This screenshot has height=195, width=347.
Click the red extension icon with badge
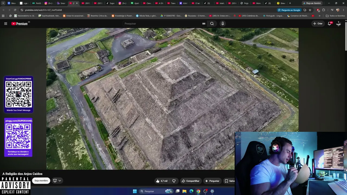click(x=318, y=10)
